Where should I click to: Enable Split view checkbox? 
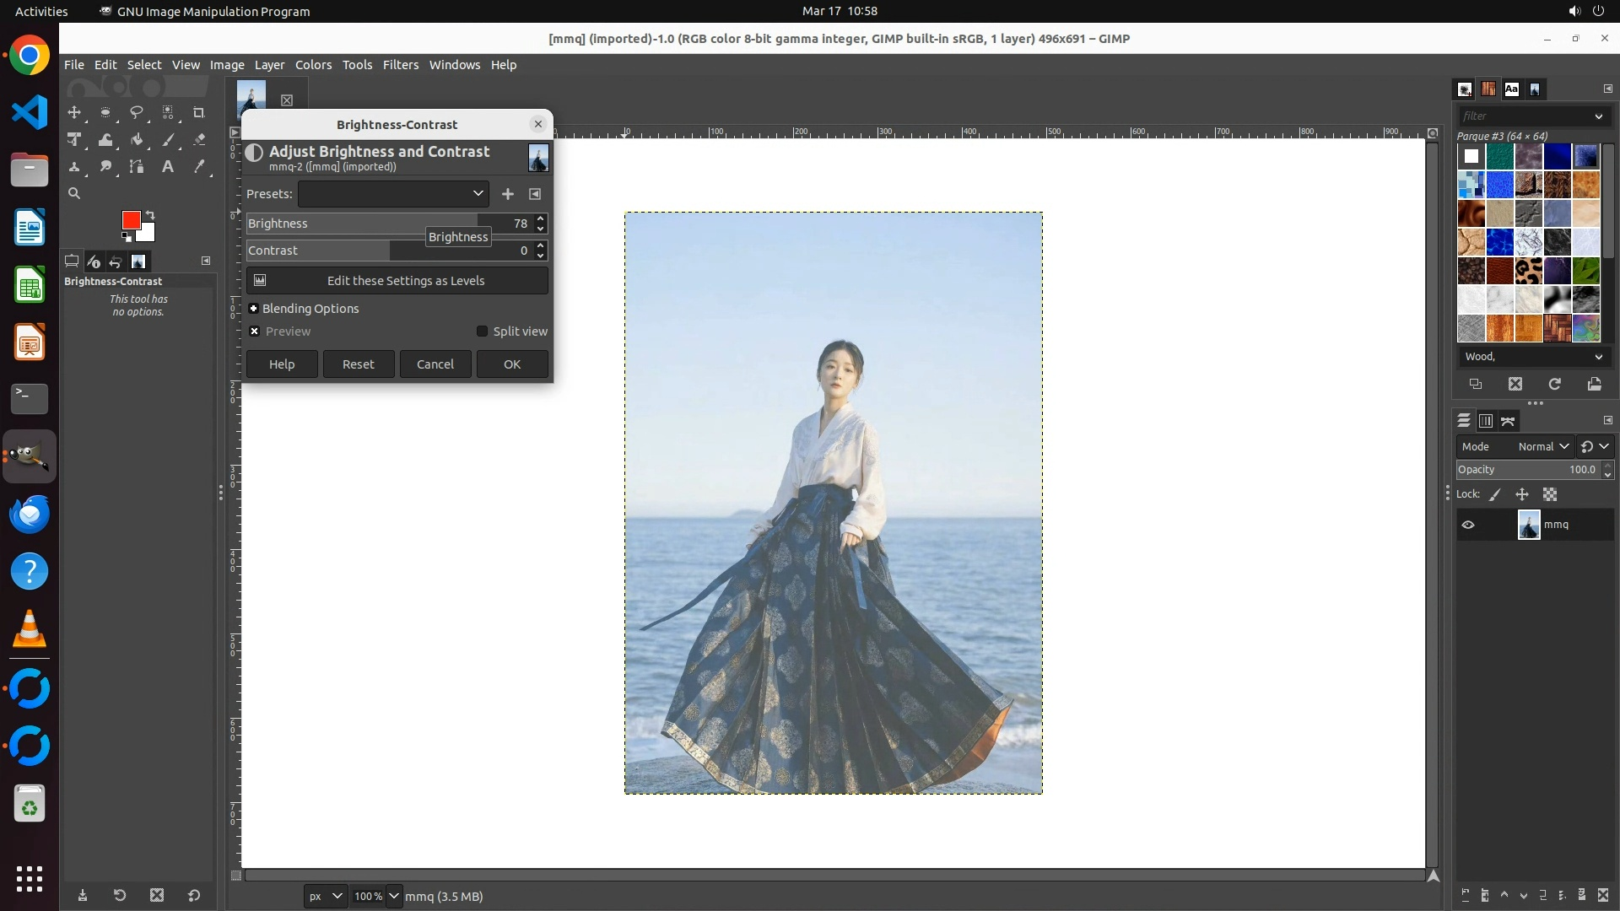(482, 332)
